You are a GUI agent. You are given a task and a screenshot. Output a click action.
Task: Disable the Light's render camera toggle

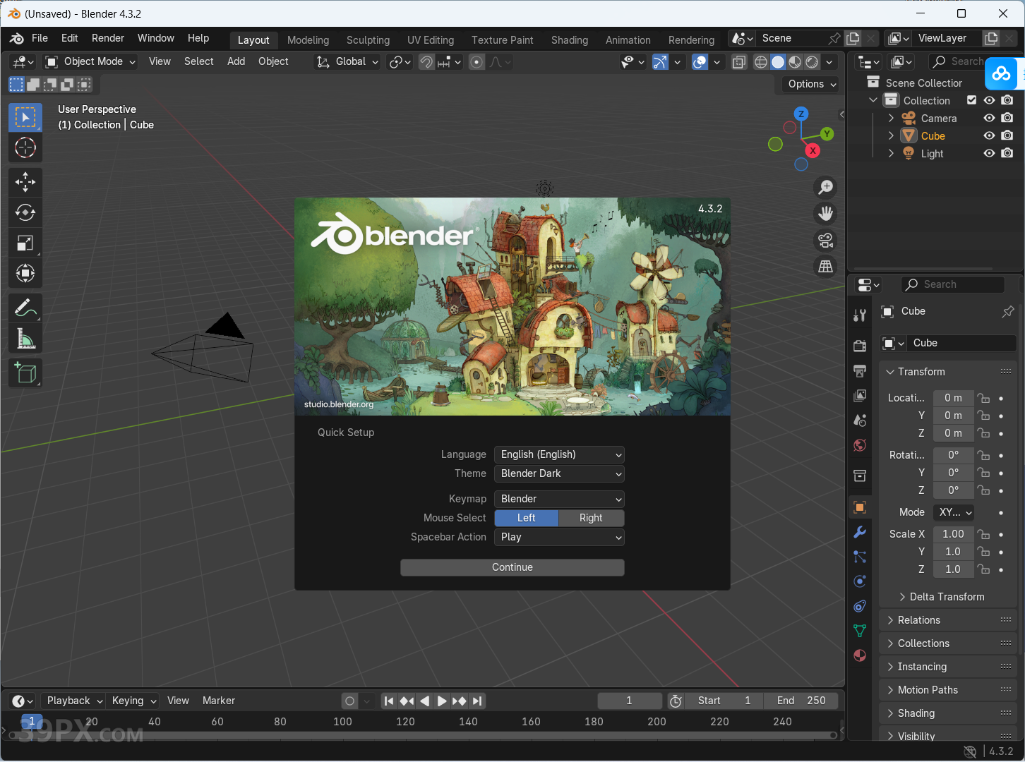point(1007,153)
